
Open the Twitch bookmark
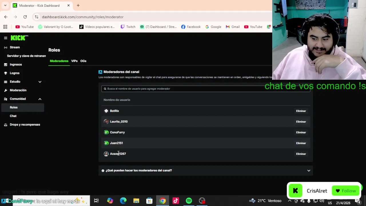point(128,27)
